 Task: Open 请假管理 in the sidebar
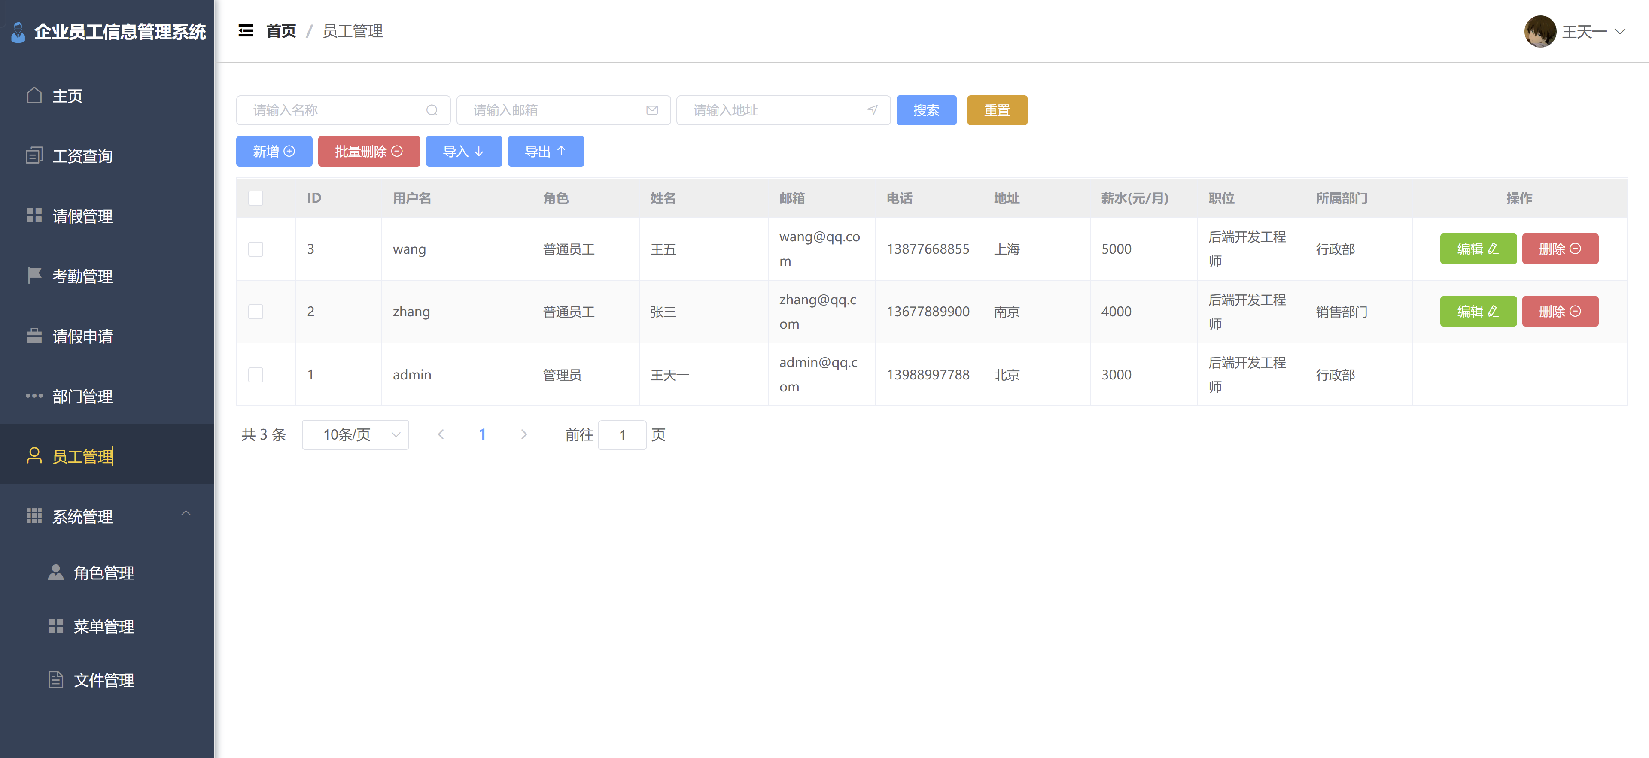click(x=107, y=216)
